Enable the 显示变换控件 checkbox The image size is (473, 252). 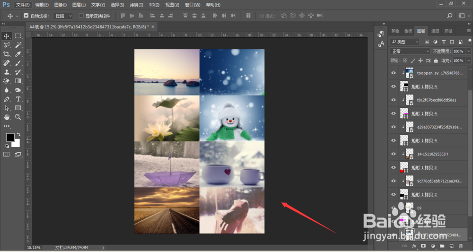tap(81, 16)
